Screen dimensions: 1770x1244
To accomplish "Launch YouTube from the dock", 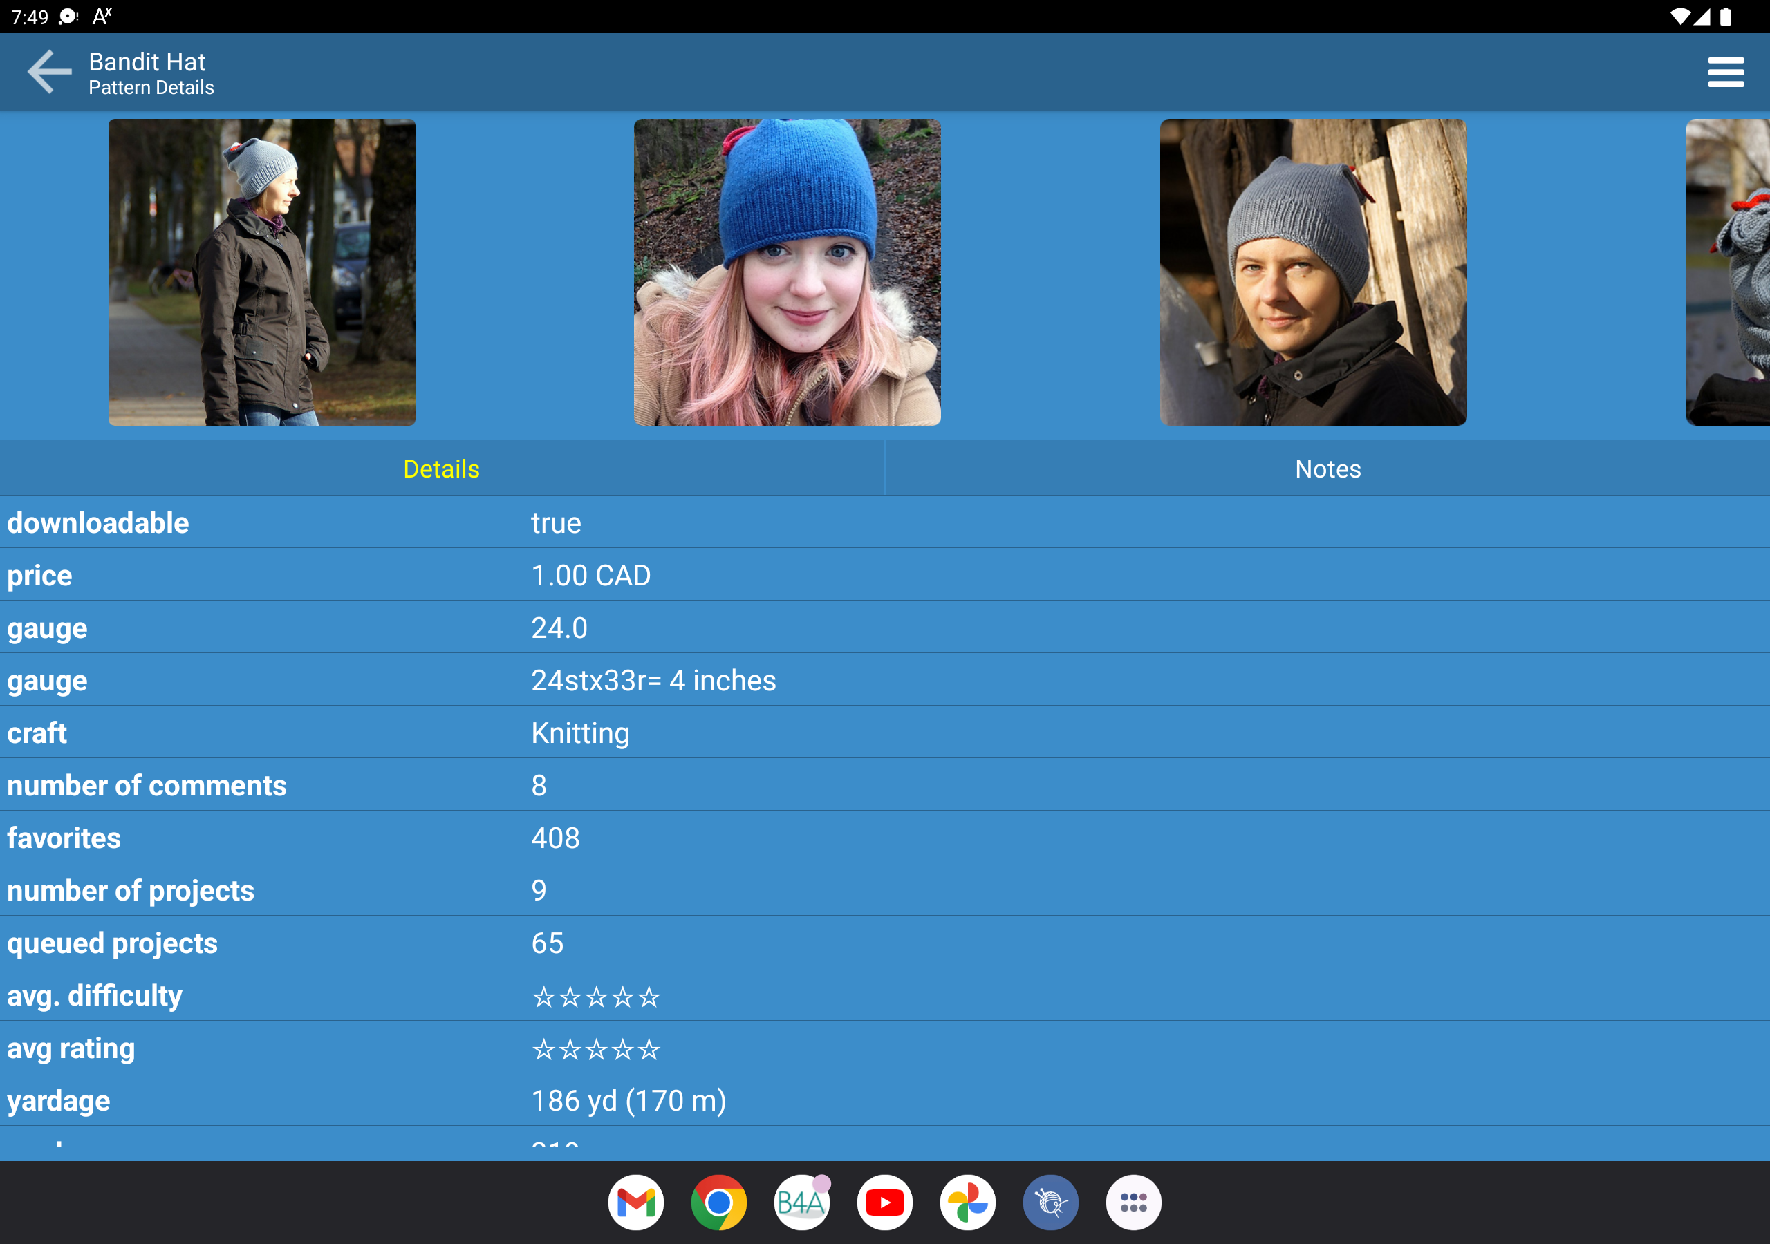I will coord(884,1203).
